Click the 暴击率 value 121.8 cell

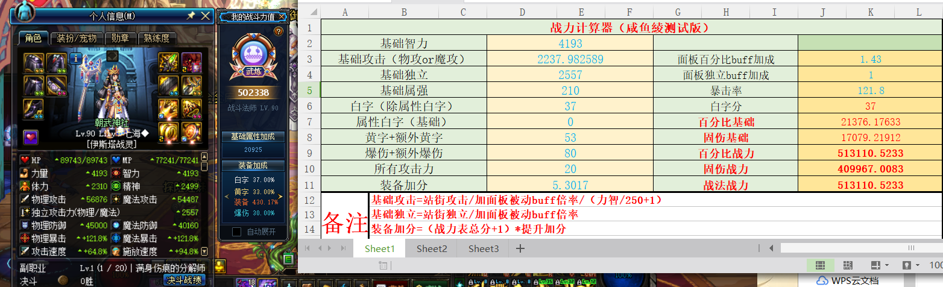click(870, 90)
